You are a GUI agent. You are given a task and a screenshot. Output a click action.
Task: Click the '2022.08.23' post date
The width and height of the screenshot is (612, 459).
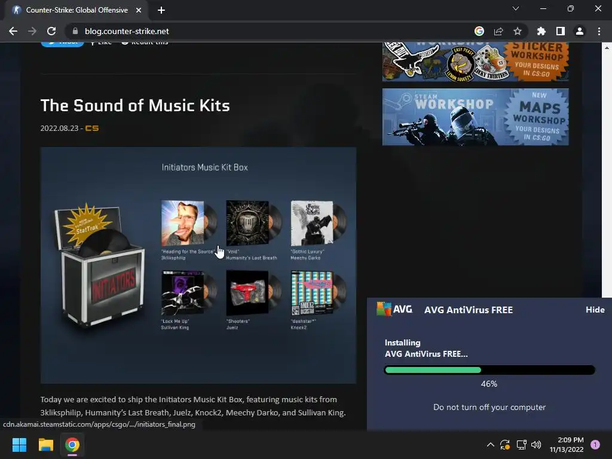coord(59,128)
